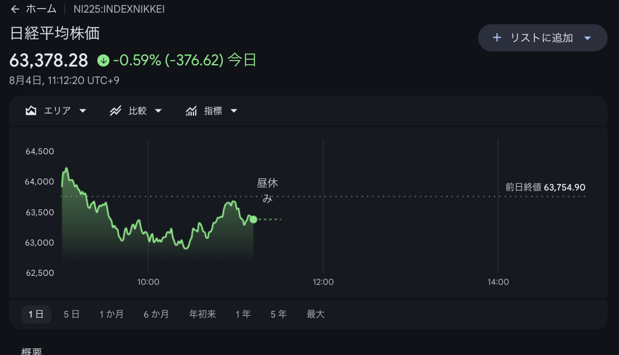Click the 比較 compare lines icon

(x=115, y=111)
